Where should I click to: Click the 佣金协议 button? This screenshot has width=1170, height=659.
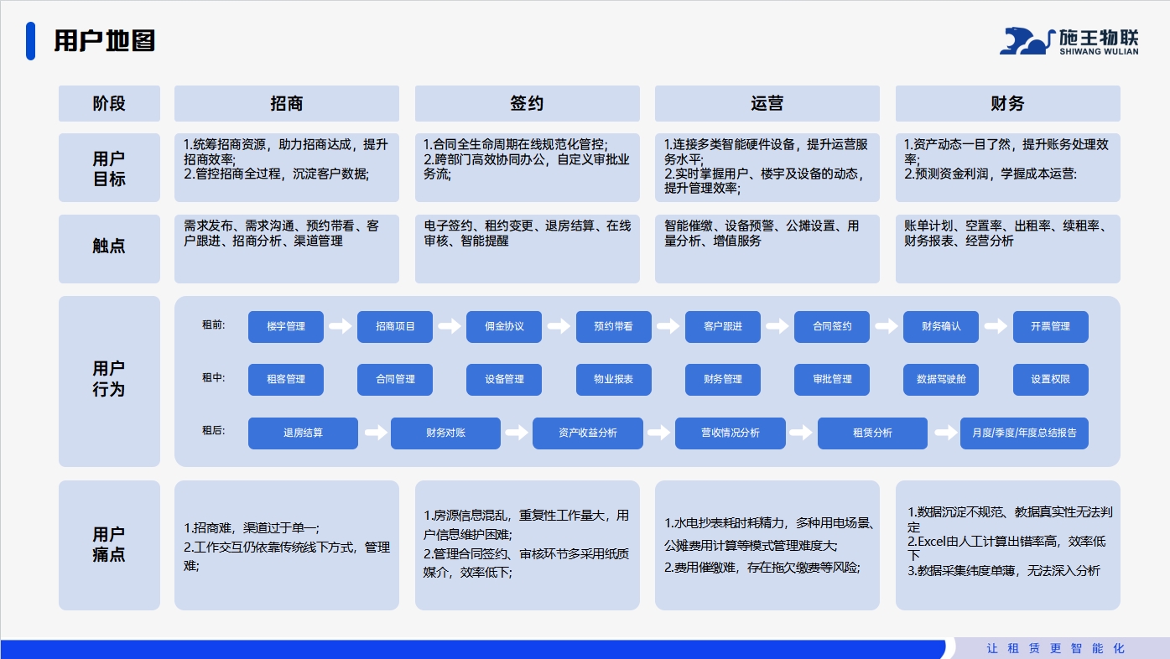pyautogui.click(x=504, y=327)
